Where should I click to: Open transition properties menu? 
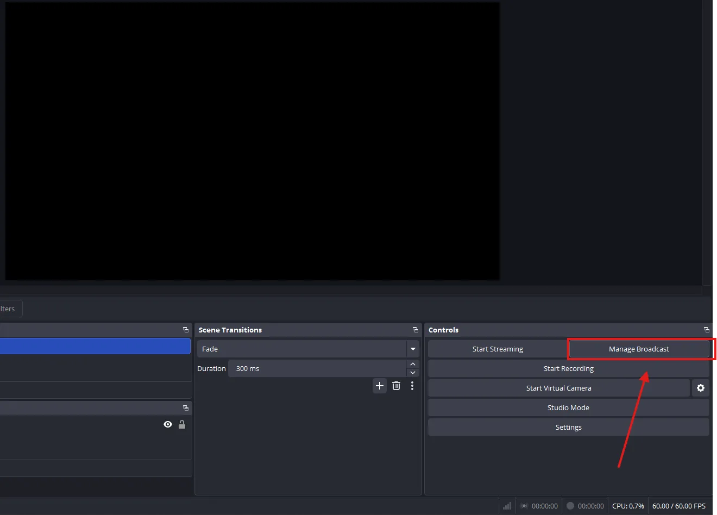(412, 386)
